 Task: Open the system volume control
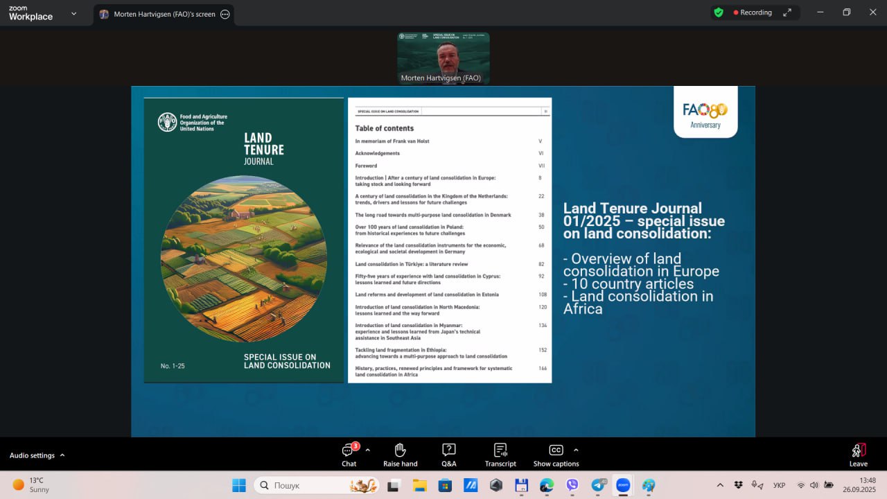tap(814, 485)
